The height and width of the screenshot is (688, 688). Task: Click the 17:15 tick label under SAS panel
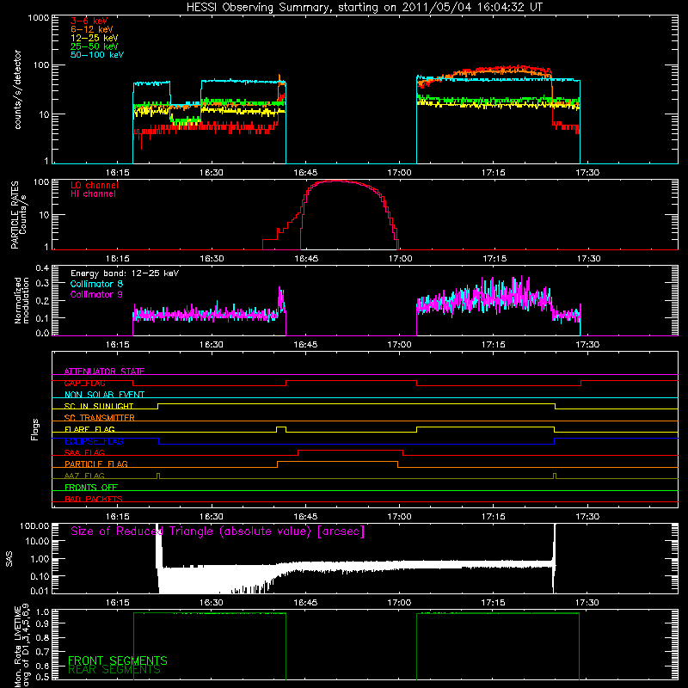[x=493, y=603]
